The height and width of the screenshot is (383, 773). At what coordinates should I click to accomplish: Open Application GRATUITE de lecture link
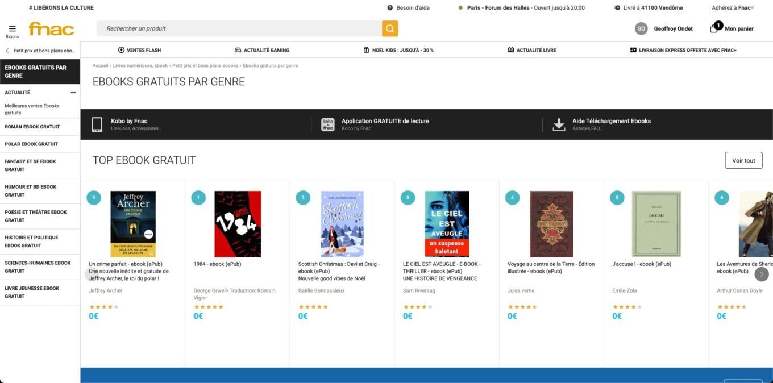tap(385, 121)
